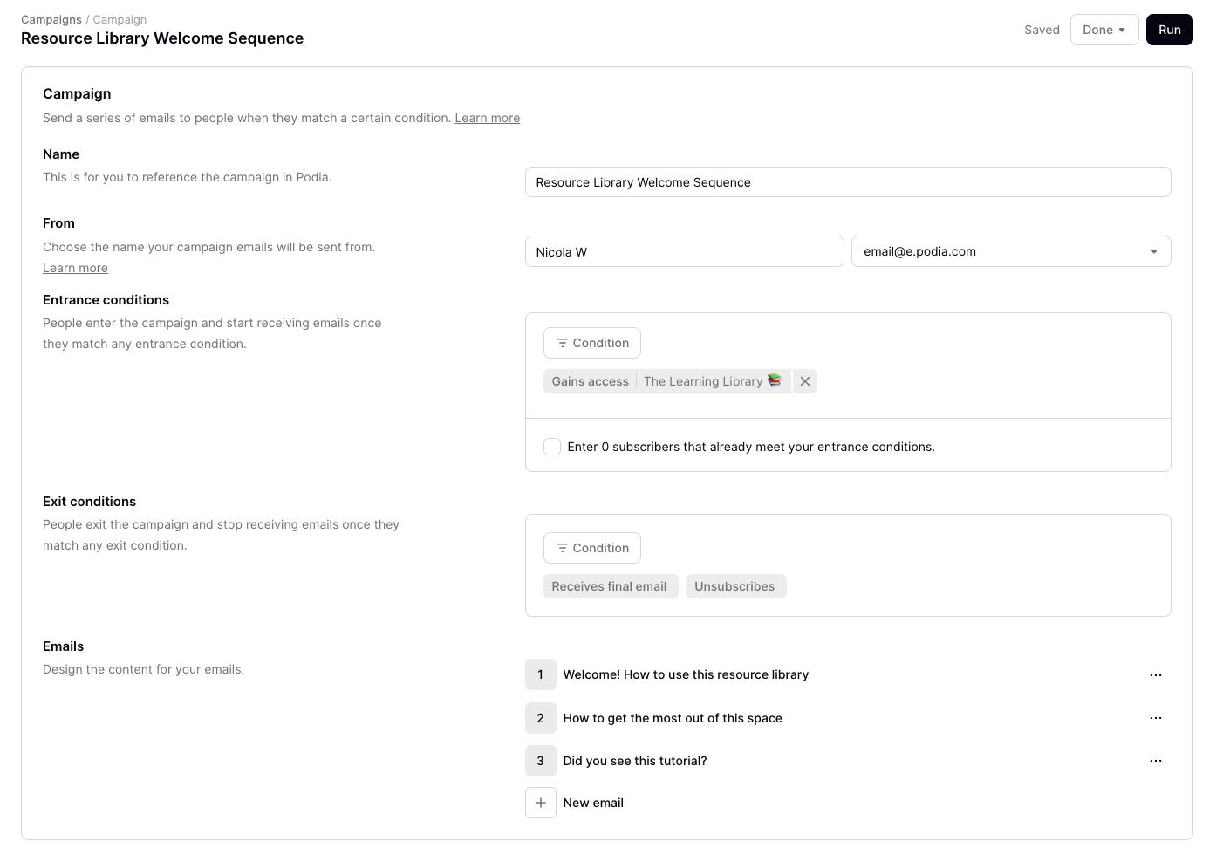Edit the sender name Nicola W field
The width and height of the screenshot is (1223, 855).
[684, 251]
